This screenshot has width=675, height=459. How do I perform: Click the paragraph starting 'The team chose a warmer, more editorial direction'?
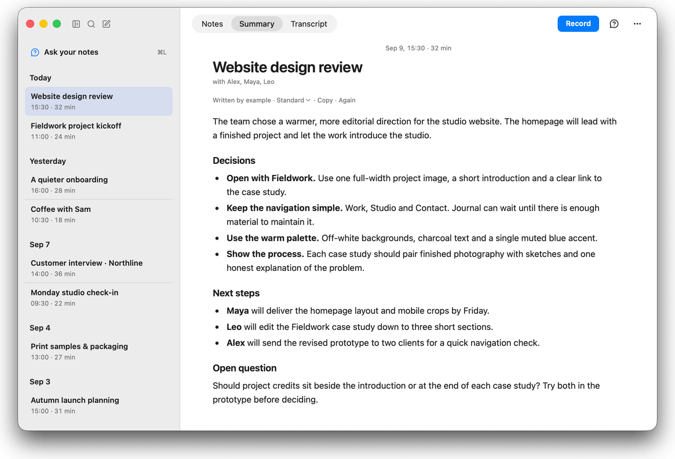pyautogui.click(x=414, y=128)
